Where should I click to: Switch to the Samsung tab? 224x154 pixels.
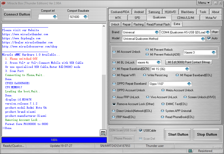[154, 12]
